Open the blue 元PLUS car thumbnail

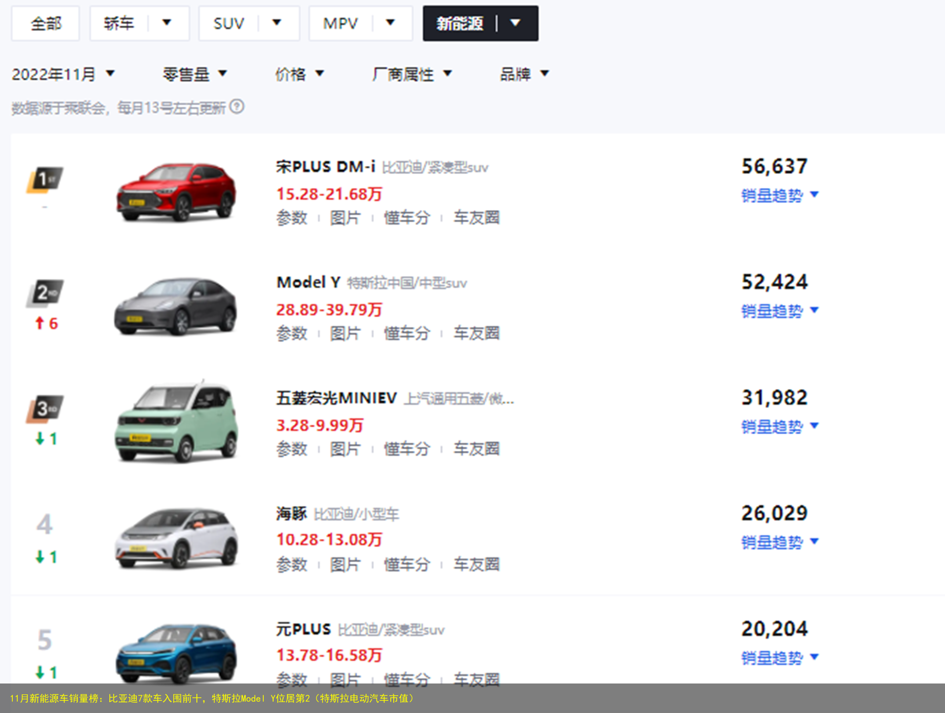[176, 654]
